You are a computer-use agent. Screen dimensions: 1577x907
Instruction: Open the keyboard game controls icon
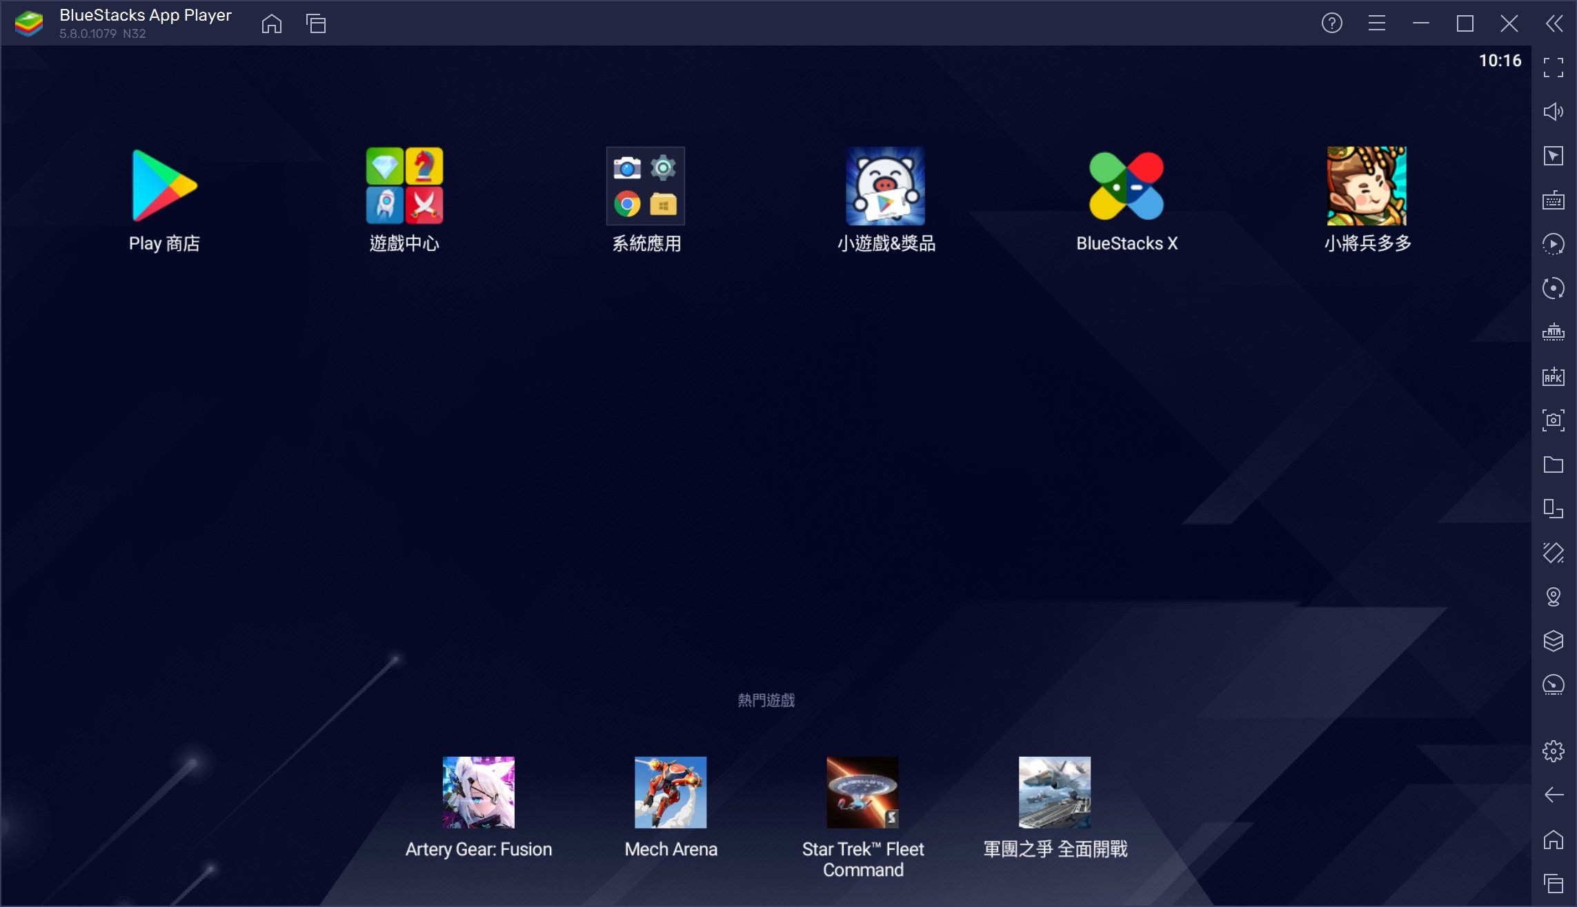tap(1554, 200)
